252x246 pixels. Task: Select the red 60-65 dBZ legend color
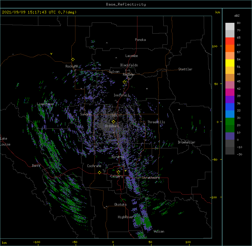(230, 41)
